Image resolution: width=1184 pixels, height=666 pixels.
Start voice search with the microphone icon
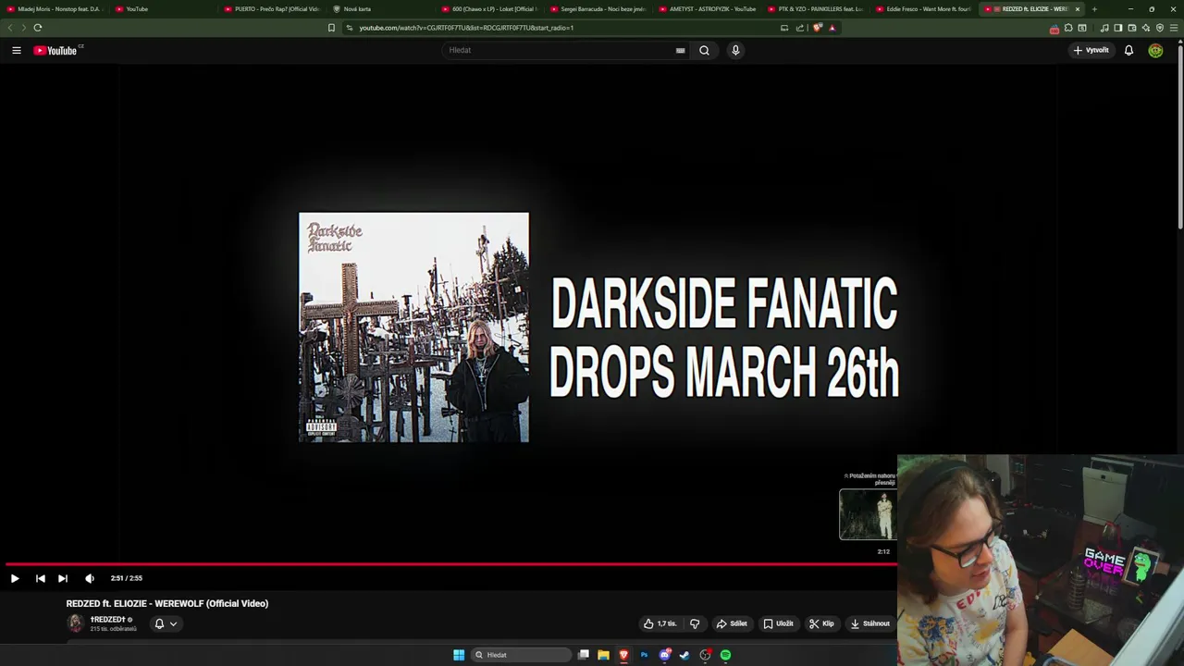pos(735,50)
